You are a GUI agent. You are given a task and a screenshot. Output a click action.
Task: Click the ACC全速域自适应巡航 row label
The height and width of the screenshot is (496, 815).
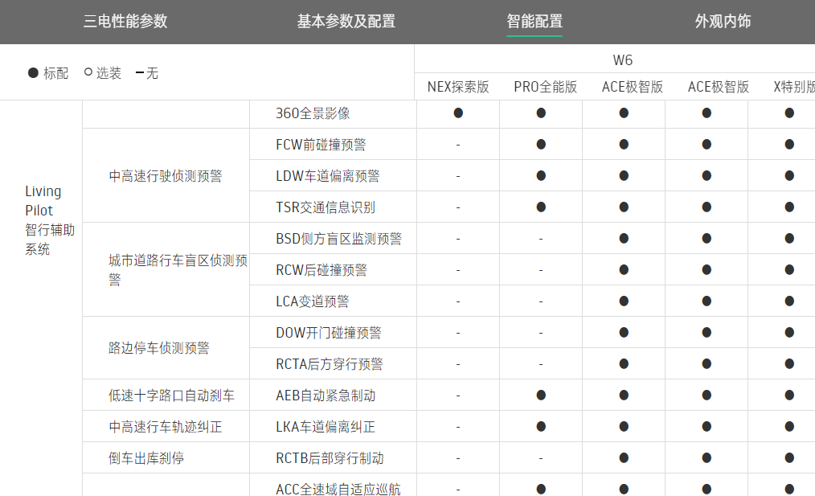click(x=338, y=490)
